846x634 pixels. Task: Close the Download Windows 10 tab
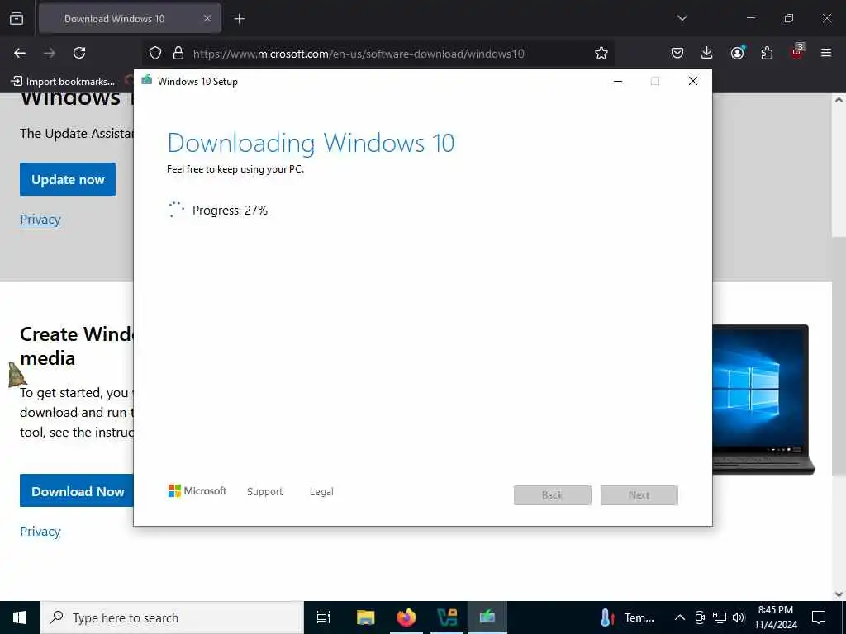coord(207,18)
